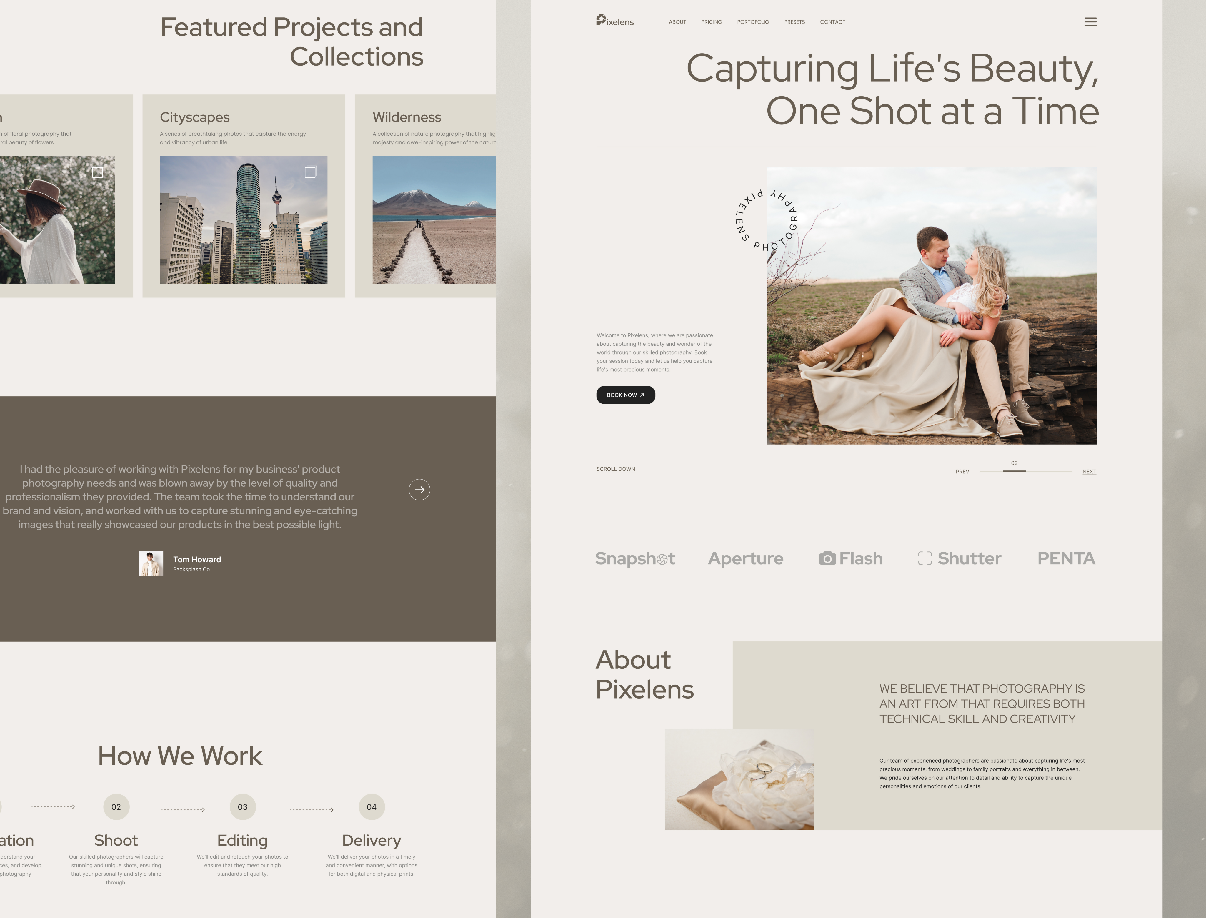This screenshot has width=1206, height=918.
Task: Click the SCROLL DOWN link
Action: coord(615,469)
